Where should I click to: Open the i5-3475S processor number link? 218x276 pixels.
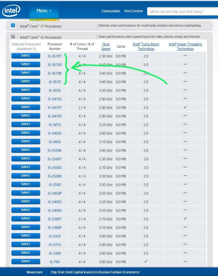pyautogui.click(x=55, y=99)
